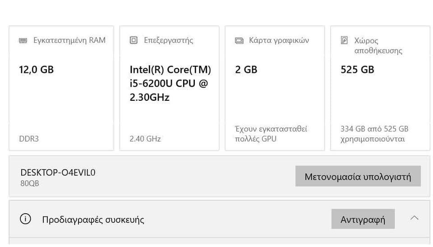The image size is (433, 247).
Task: Click the 334 GB από 525 GB usage text
Action: (x=374, y=134)
